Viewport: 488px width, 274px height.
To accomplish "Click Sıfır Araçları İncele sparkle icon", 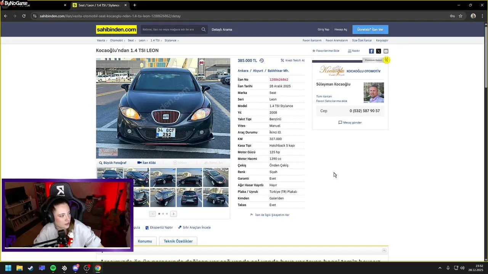I will [x=180, y=228].
